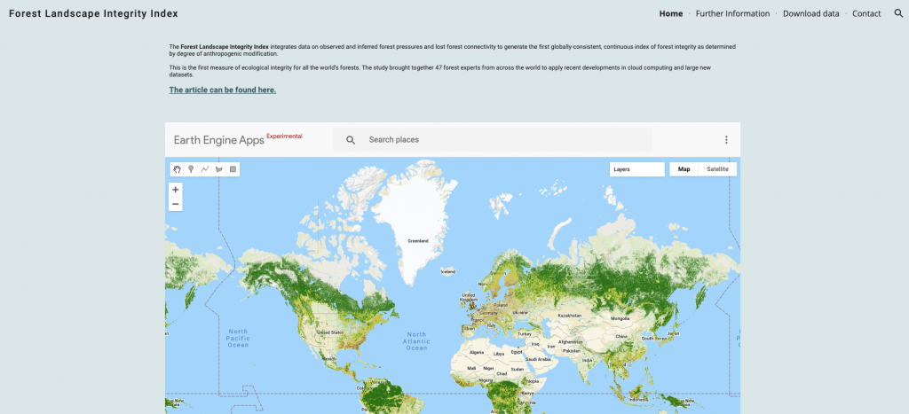Open the three-dot menu in Earth Engine Apps
Screen dimensions: 909x414
(726, 140)
